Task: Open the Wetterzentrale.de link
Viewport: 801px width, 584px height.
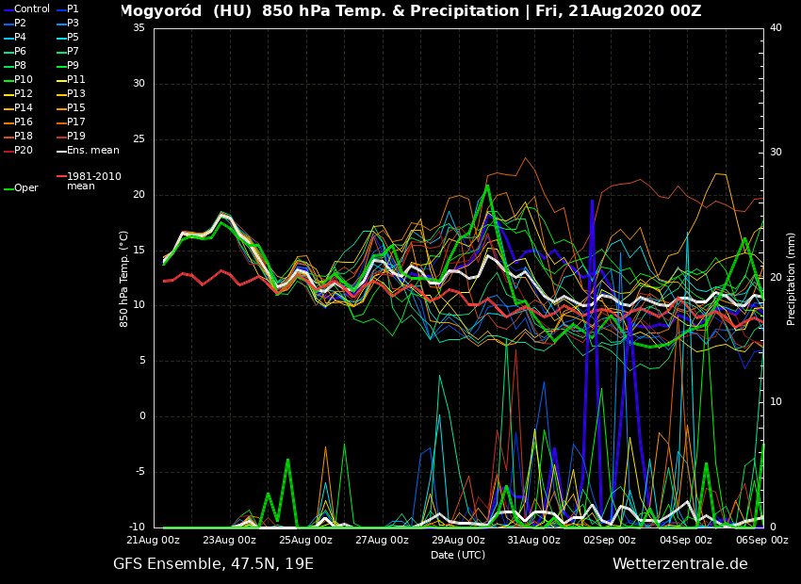Action: [679, 564]
